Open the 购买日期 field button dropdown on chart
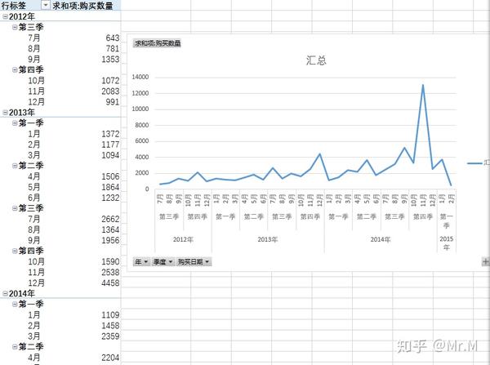This screenshot has height=365, width=490. tap(194, 261)
